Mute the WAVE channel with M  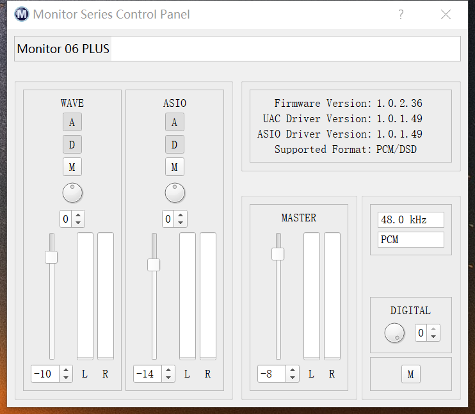pos(72,167)
